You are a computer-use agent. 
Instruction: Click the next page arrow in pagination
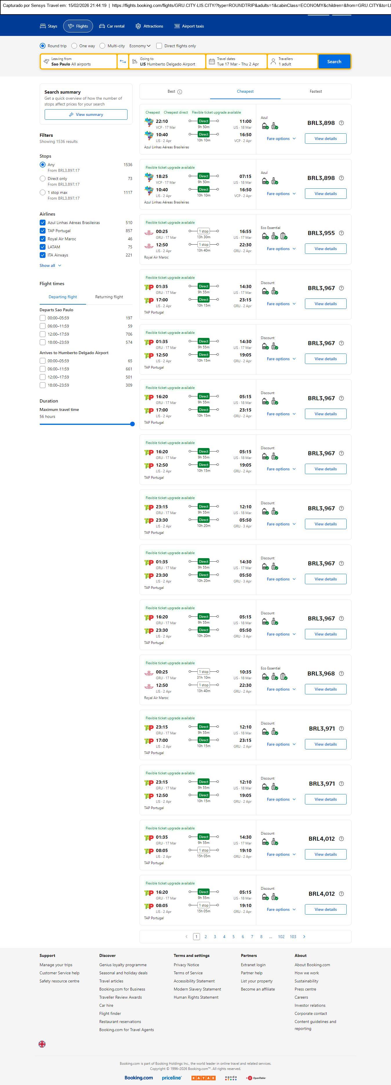point(304,936)
